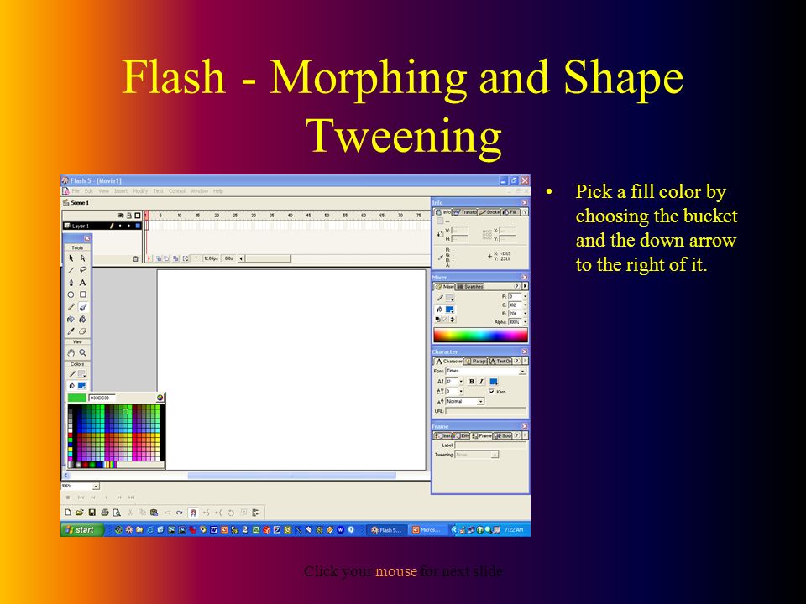The width and height of the screenshot is (806, 604).
Task: Toggle the lock column for all layers
Action: coord(129,216)
